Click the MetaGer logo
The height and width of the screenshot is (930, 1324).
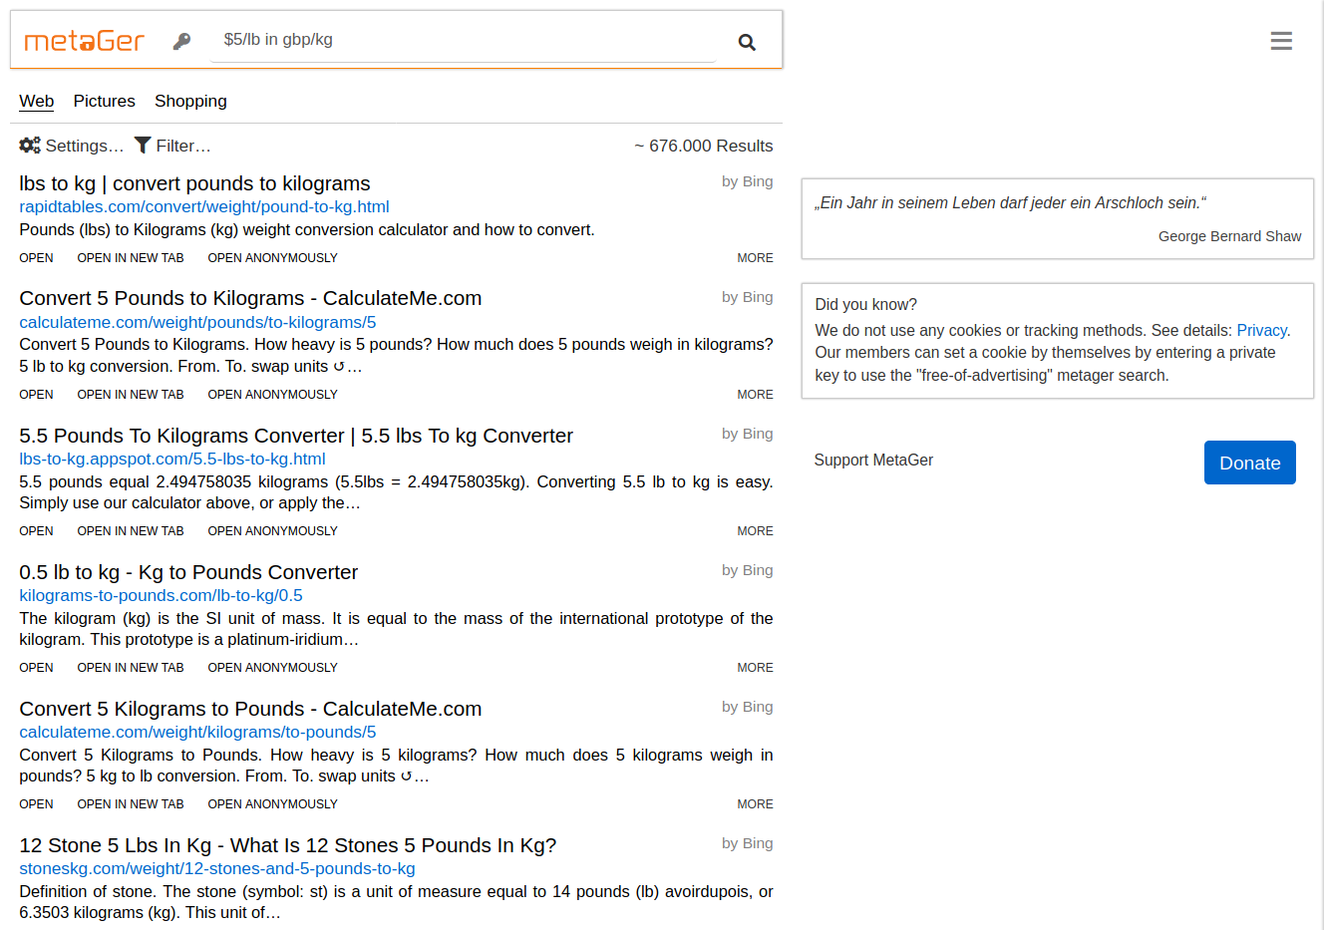(x=85, y=41)
